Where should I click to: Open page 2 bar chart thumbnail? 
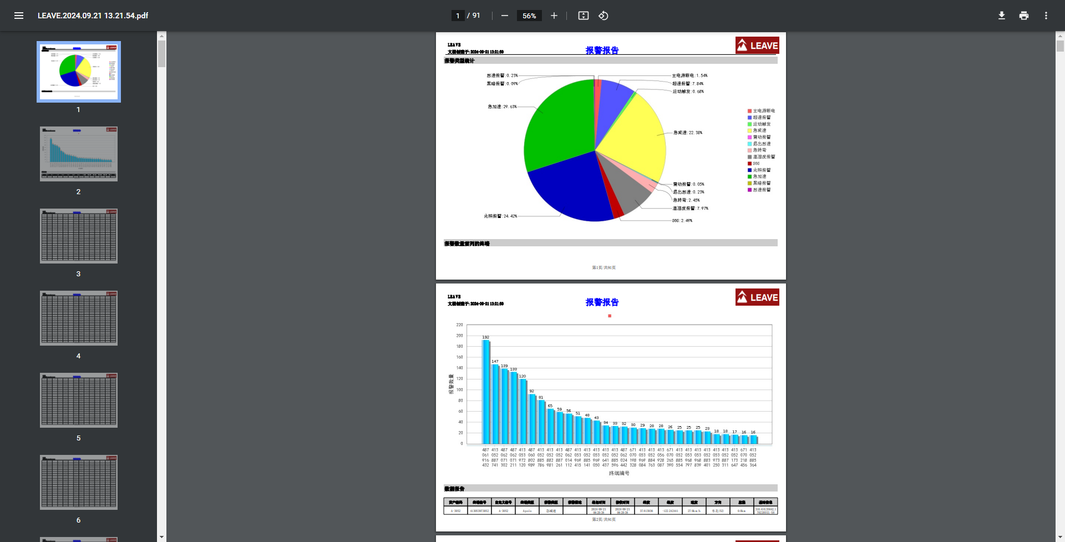pyautogui.click(x=79, y=154)
